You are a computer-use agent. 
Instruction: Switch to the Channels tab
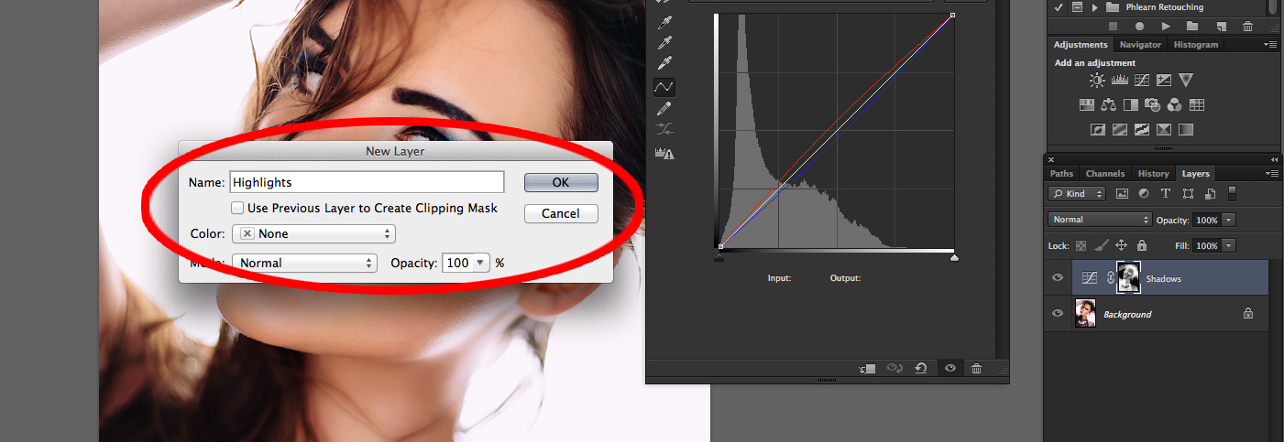(1104, 173)
